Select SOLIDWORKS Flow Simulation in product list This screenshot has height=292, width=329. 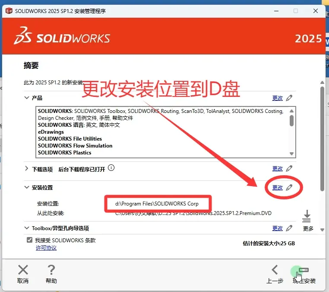75,146
